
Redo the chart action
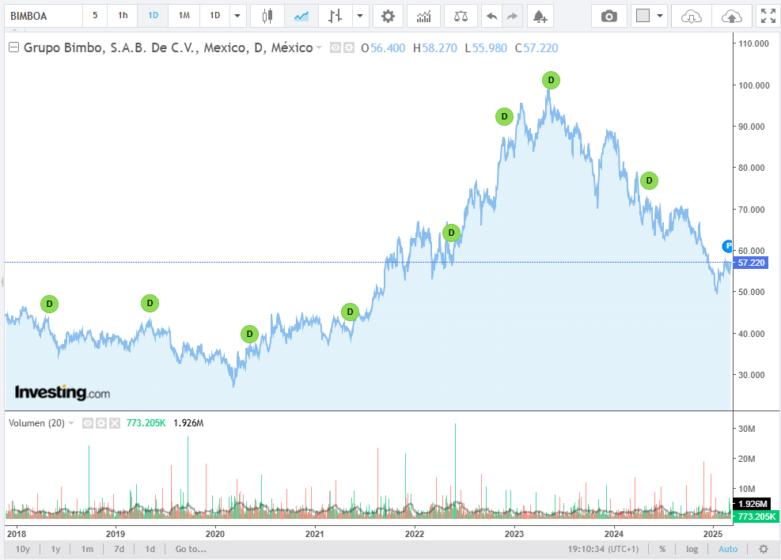point(512,16)
